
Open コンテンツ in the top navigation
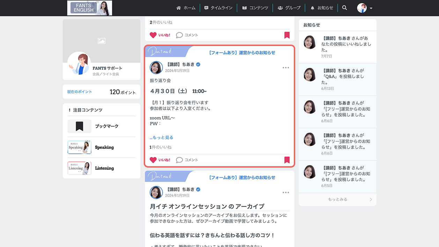(255, 8)
